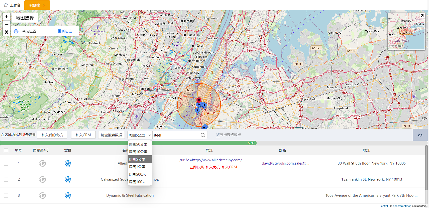Collapse the results panel with chevron
Screen dimensions: 429x208
click(420, 135)
